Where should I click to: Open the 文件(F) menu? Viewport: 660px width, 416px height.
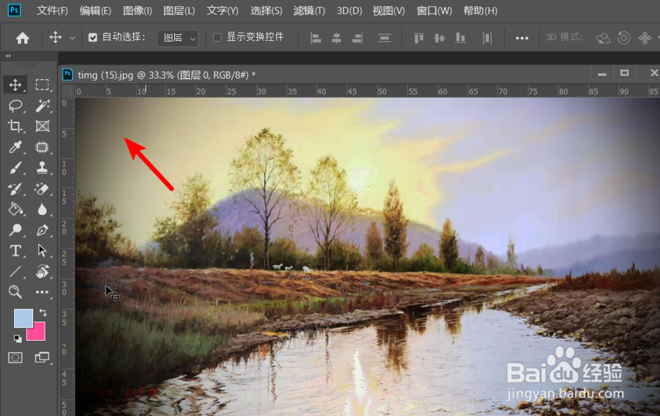click(52, 11)
